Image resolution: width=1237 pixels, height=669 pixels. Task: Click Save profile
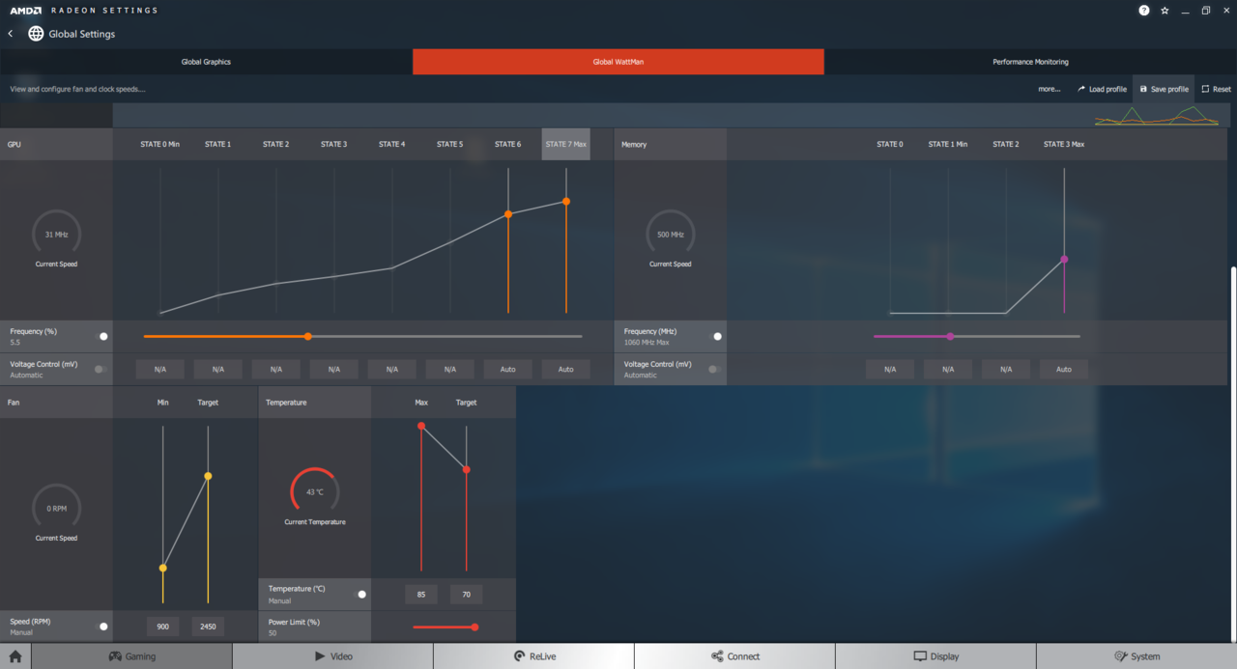tap(1164, 89)
